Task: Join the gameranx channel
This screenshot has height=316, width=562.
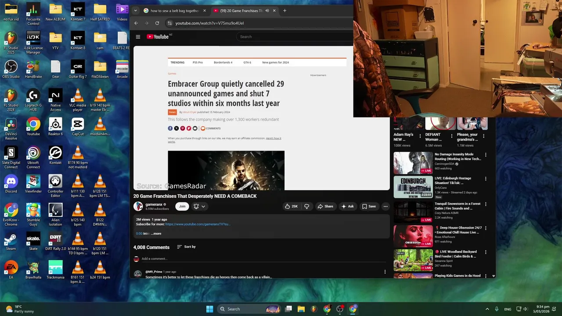Action: click(x=182, y=206)
